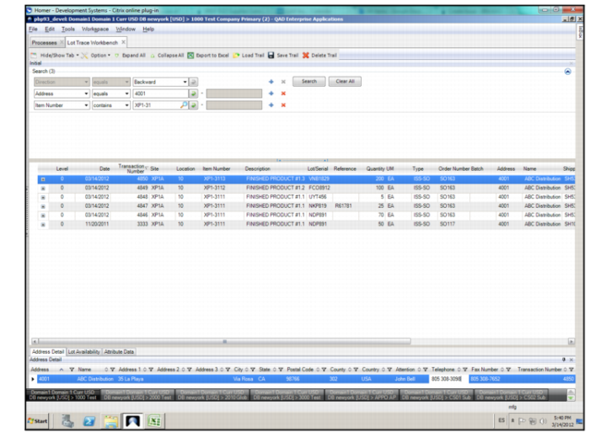The height and width of the screenshot is (438, 590).
Task: Remove Item Number criteria with red X
Action: (x=283, y=105)
